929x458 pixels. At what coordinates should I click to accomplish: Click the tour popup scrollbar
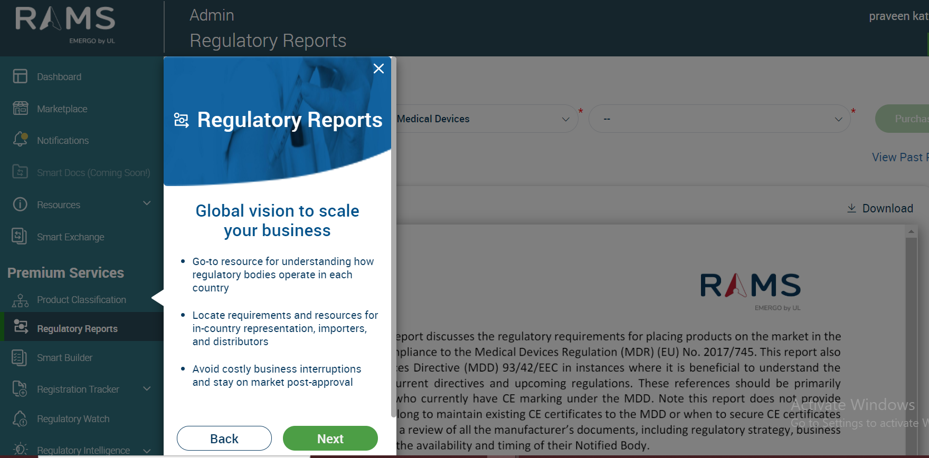[x=393, y=237]
